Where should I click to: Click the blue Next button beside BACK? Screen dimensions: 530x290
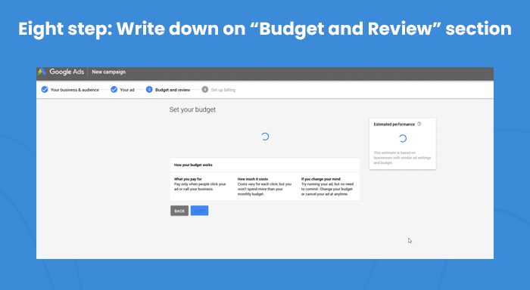pos(199,211)
